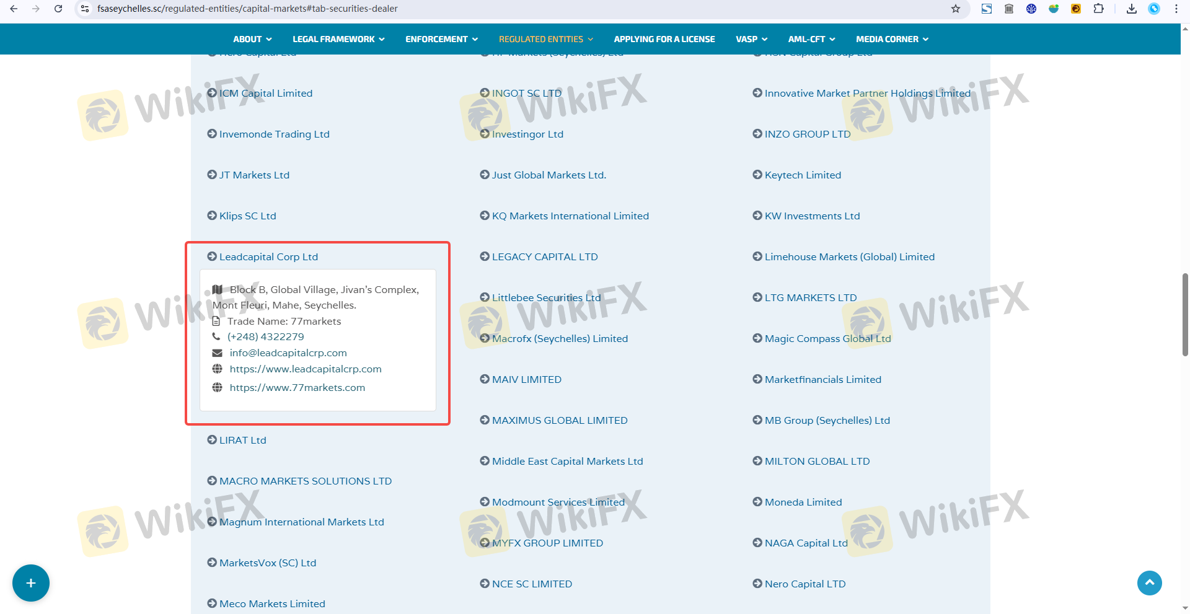The height and width of the screenshot is (614, 1190).
Task: Click the bookmark star icon in address bar
Action: point(956,9)
